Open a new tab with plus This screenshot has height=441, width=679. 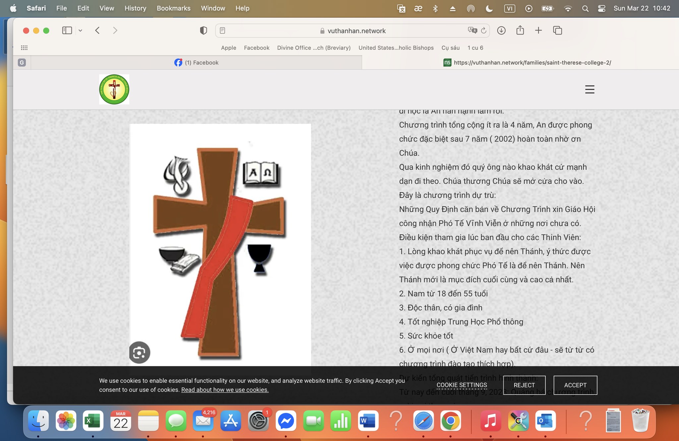pos(538,31)
